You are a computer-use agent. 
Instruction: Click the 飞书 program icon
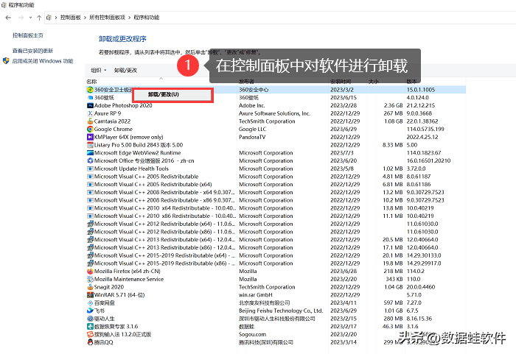pos(90,311)
